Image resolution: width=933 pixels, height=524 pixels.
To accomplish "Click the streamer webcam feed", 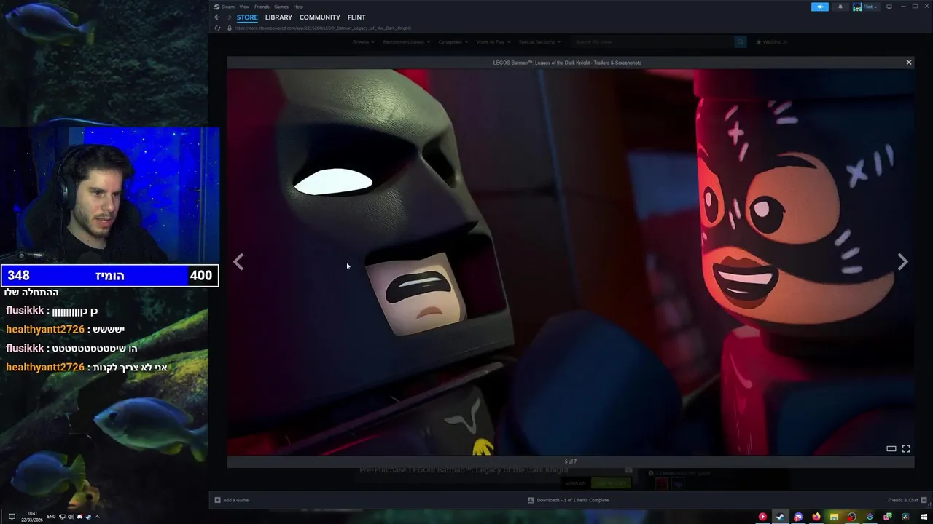I will 109,195.
